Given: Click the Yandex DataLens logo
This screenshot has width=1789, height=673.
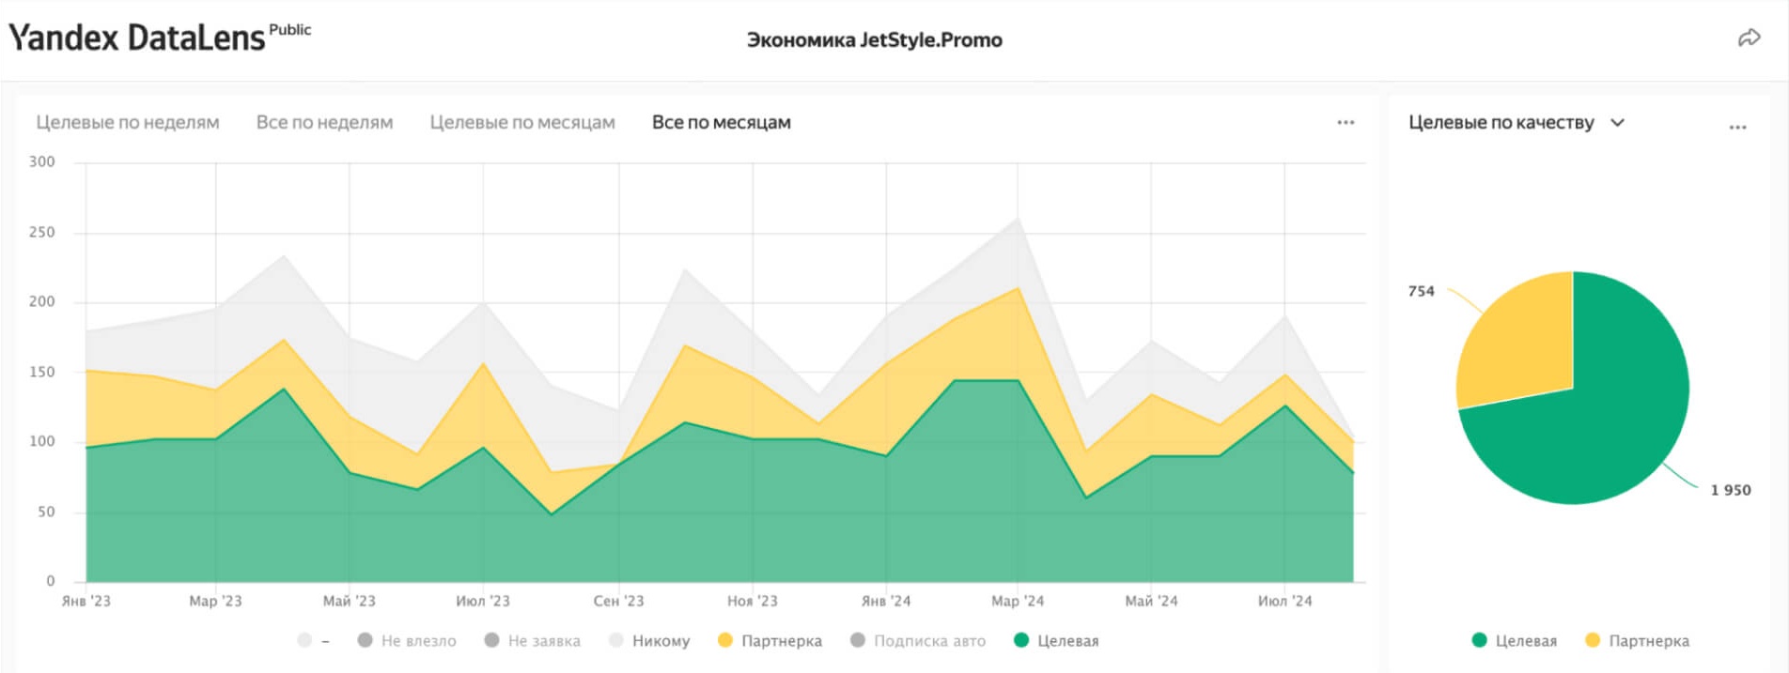Looking at the screenshot, I should [x=137, y=38].
